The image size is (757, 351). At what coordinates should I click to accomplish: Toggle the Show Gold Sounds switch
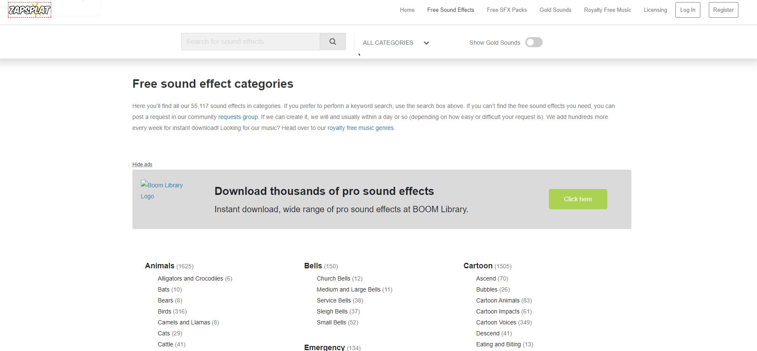pos(534,42)
